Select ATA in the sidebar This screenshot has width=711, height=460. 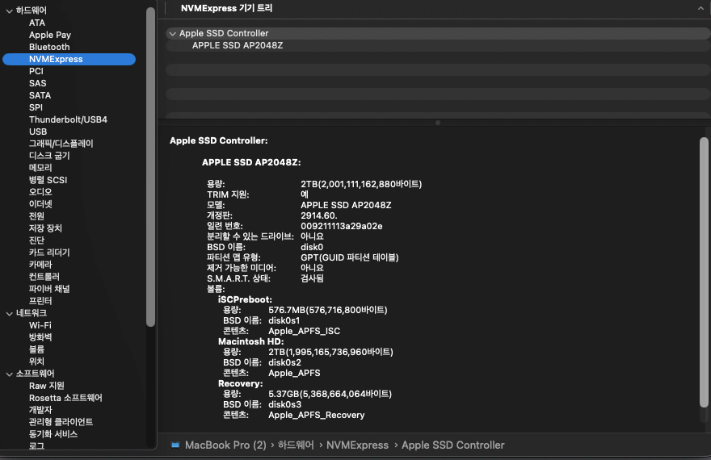37,23
